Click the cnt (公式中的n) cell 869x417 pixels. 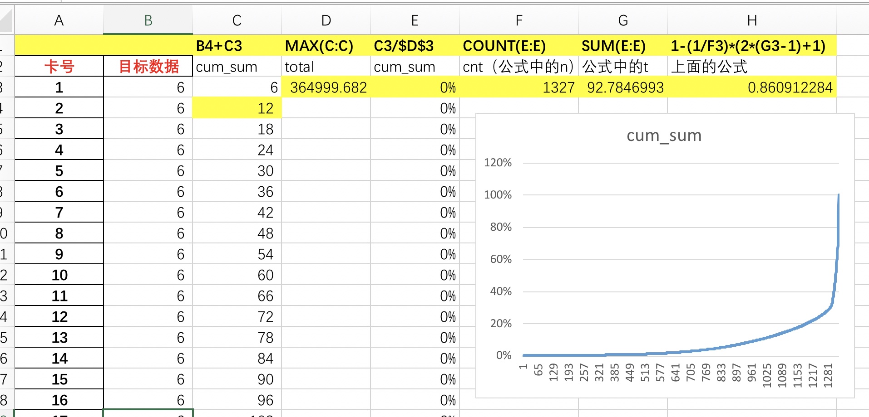tap(519, 66)
